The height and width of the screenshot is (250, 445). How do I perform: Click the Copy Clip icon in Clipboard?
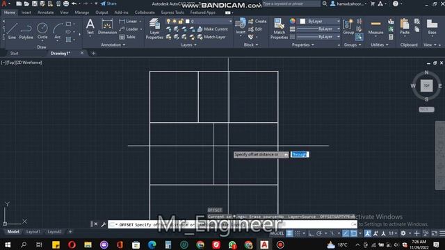[417, 29]
